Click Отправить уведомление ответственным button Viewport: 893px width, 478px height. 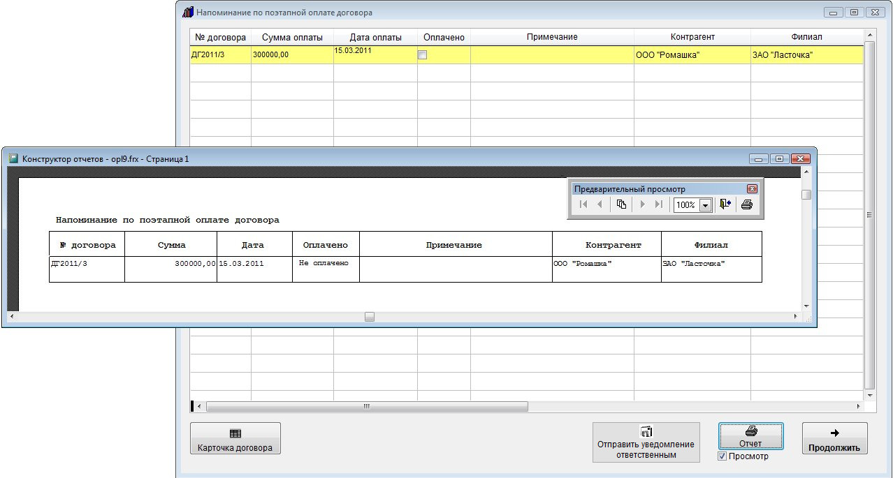tap(646, 442)
